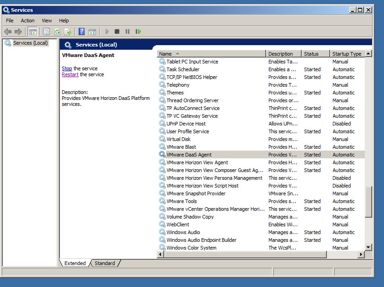The height and width of the screenshot is (287, 384).
Task: Click the Export List toolbar icon
Action: (68, 31)
